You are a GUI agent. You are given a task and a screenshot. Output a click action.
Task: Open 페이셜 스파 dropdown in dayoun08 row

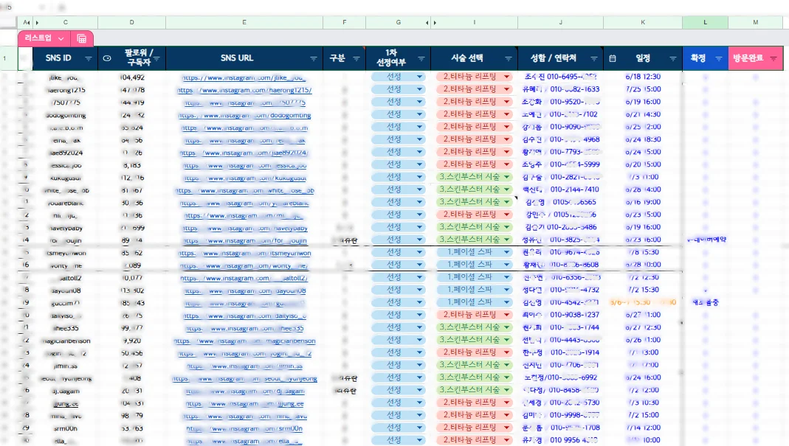507,290
